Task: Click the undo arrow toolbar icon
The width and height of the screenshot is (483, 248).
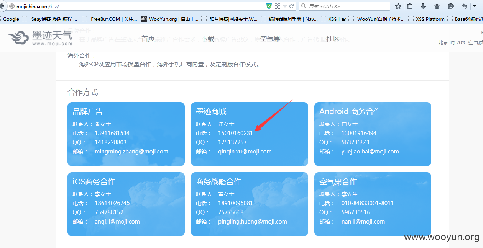Action: pos(465,6)
